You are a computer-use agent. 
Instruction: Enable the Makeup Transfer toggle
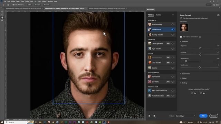173,34
